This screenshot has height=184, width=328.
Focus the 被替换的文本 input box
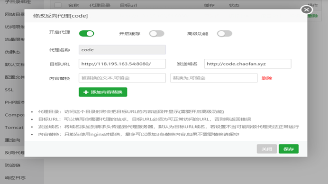point(122,78)
